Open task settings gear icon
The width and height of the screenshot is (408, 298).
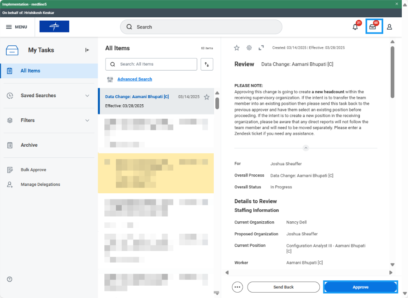click(249, 48)
